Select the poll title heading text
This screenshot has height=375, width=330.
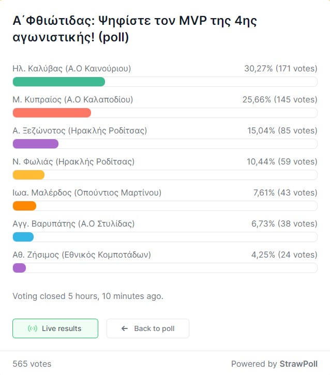pyautogui.click(x=134, y=29)
